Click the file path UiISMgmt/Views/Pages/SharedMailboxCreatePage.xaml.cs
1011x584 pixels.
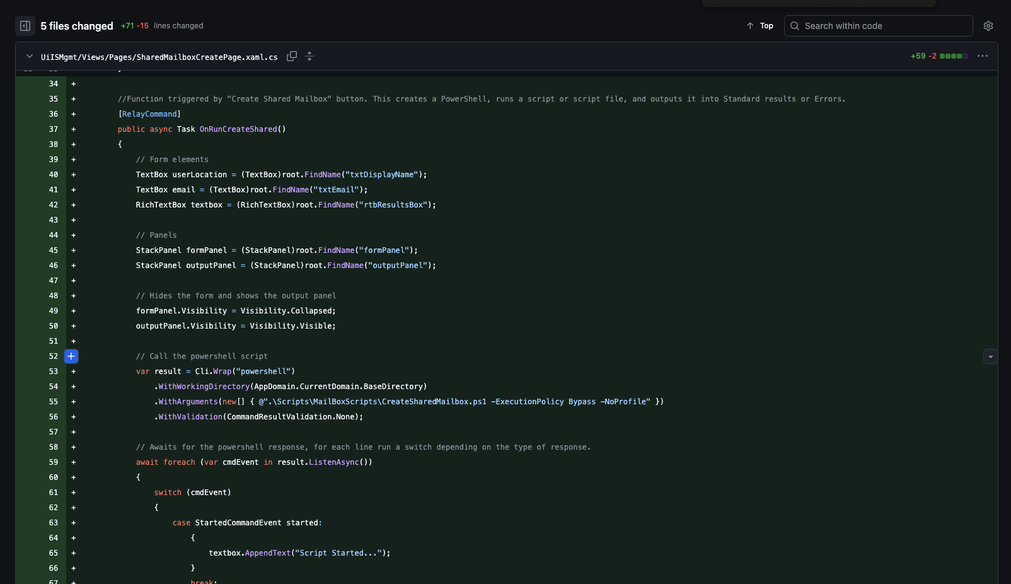coord(159,57)
